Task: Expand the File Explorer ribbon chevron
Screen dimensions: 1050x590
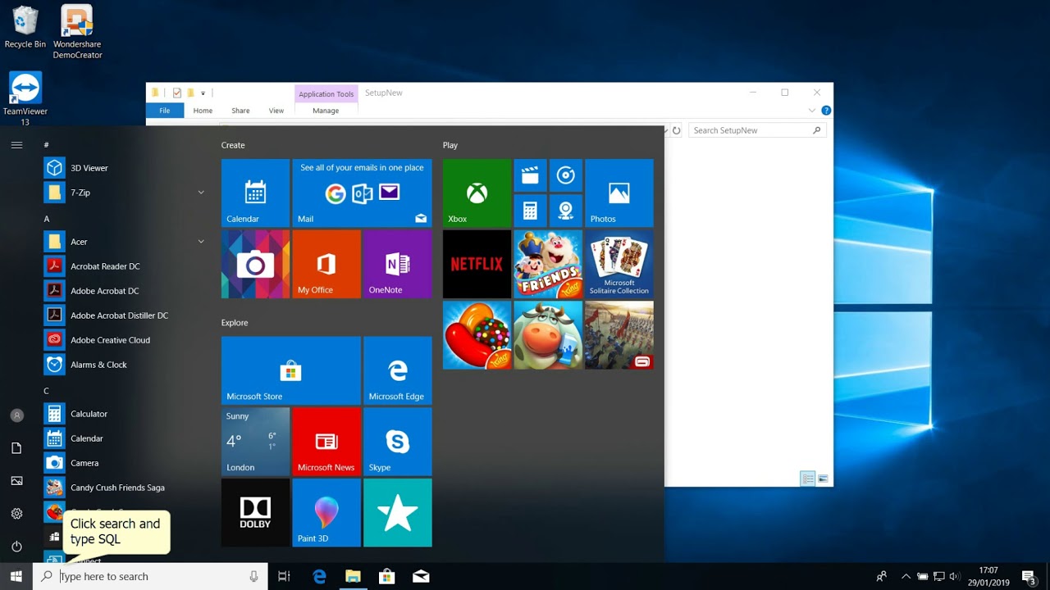Action: pos(812,111)
